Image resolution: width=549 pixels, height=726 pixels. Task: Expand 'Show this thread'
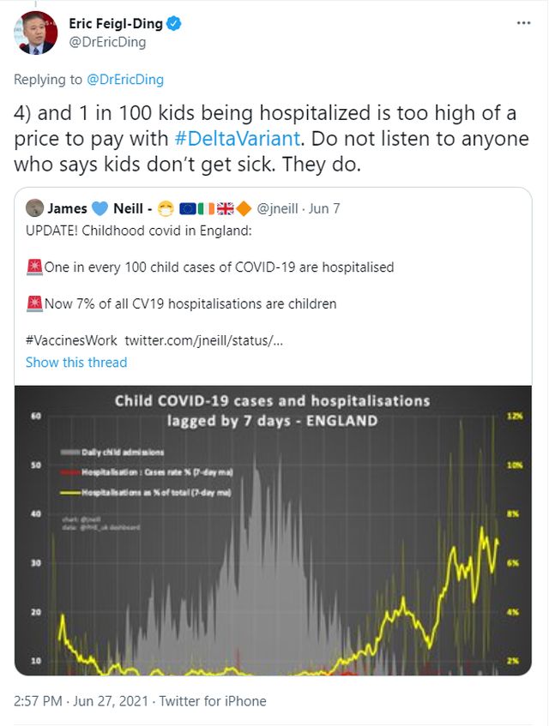(76, 362)
